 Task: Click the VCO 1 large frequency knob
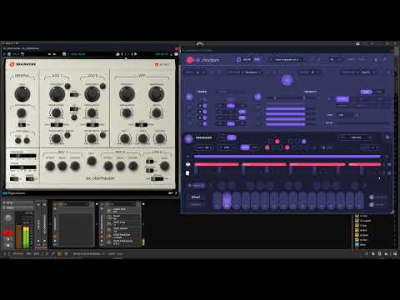[57, 94]
